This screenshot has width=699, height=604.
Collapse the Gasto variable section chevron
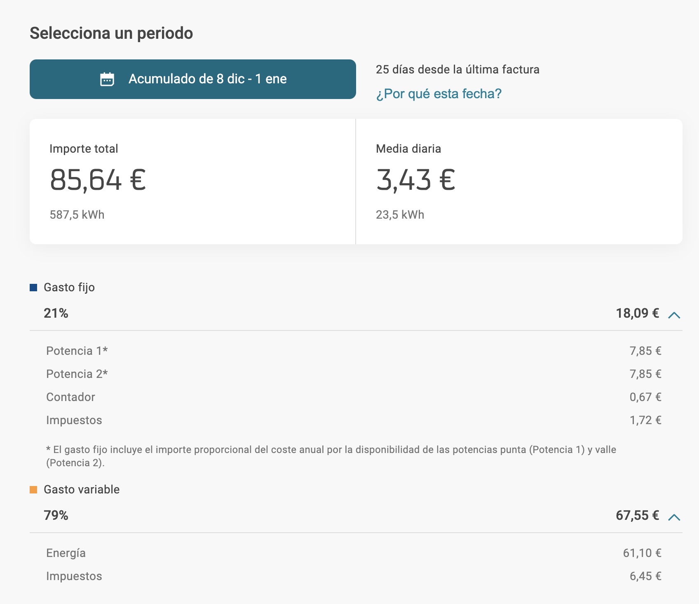tap(674, 517)
